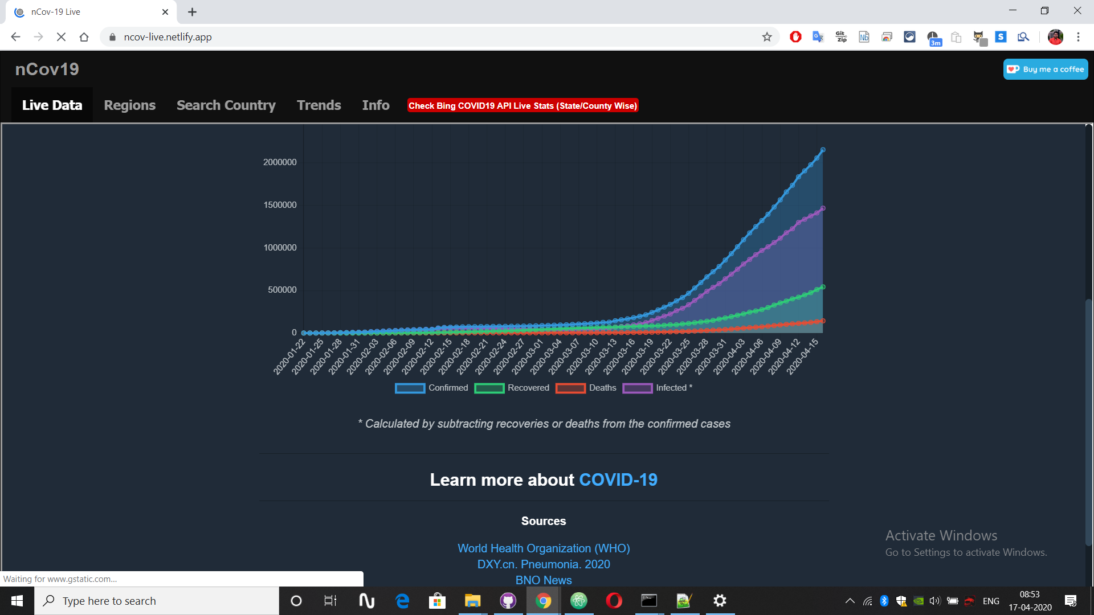Open the Regions section
The image size is (1094, 615).
click(x=129, y=105)
